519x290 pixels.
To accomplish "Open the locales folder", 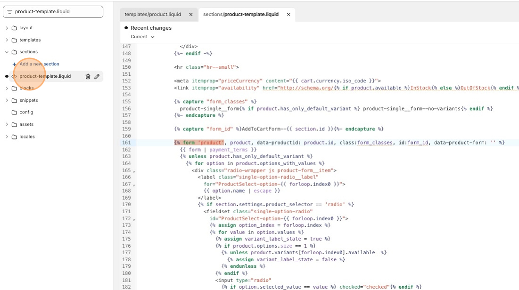I will [27, 137].
